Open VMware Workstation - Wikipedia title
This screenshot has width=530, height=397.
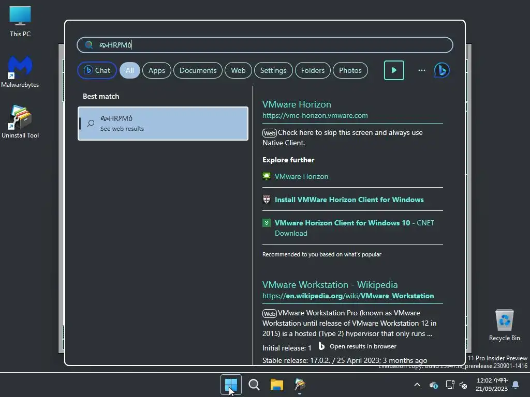pos(330,285)
